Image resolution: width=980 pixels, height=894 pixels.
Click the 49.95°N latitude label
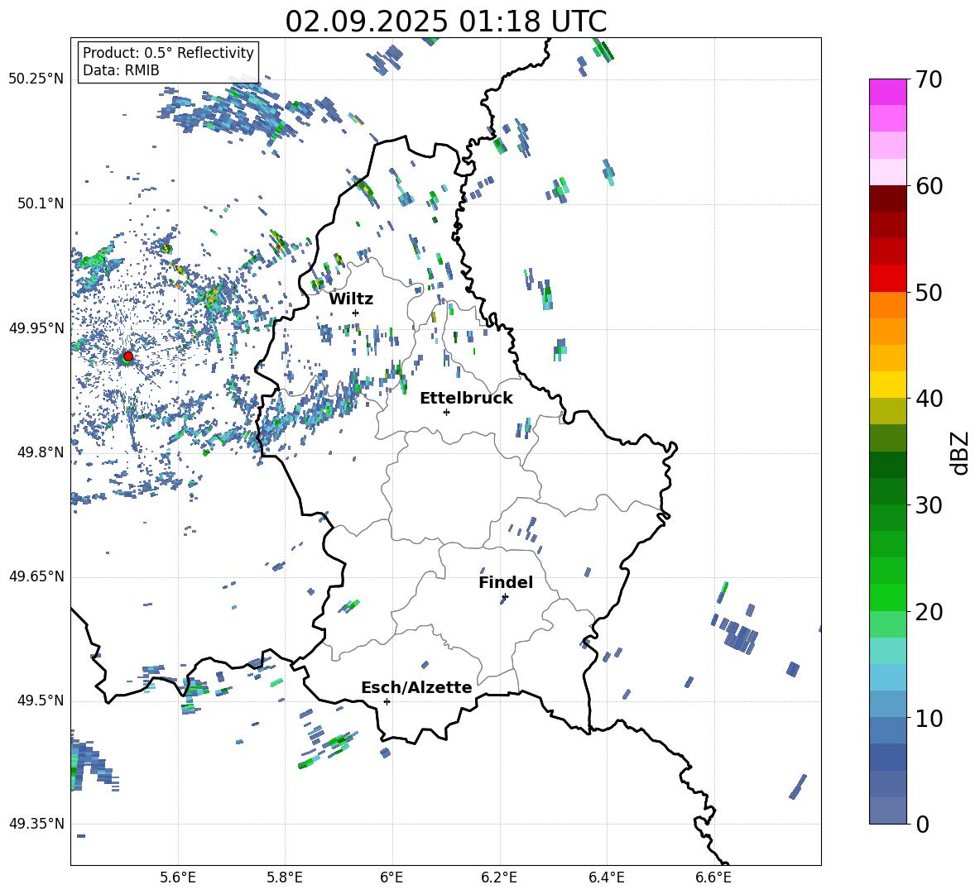point(36,328)
